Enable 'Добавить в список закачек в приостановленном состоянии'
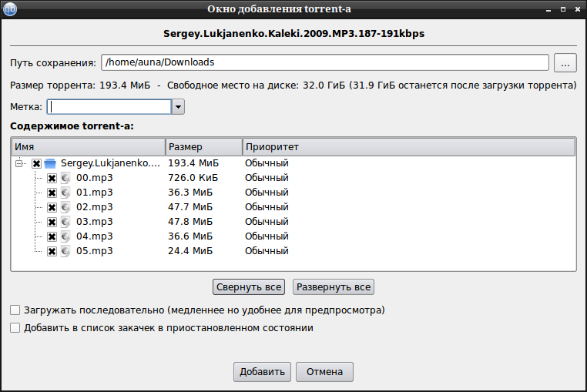The image size is (587, 392). coord(15,328)
